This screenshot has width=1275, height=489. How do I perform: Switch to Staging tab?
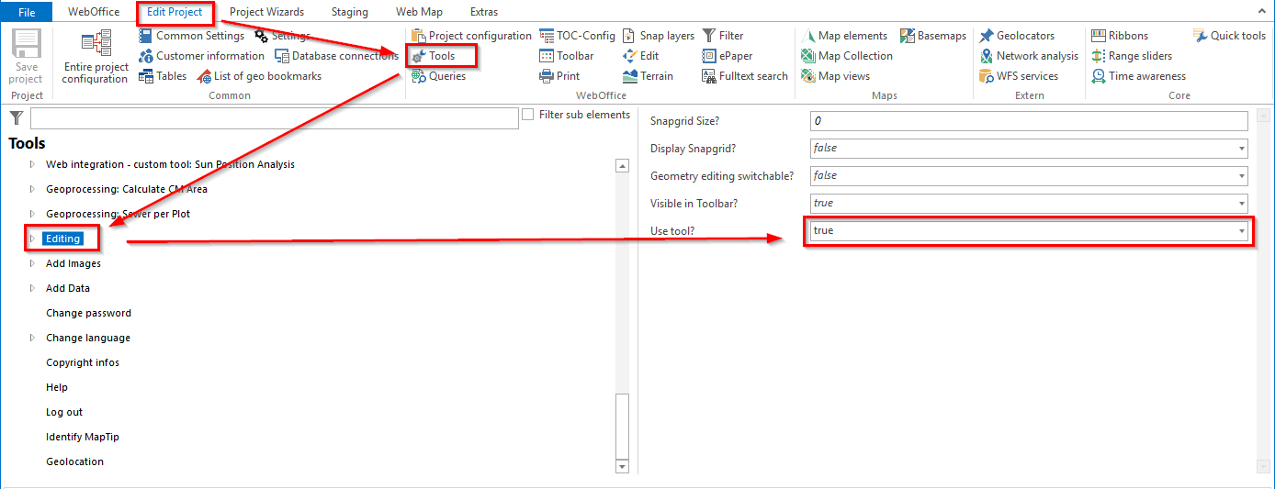click(x=349, y=12)
